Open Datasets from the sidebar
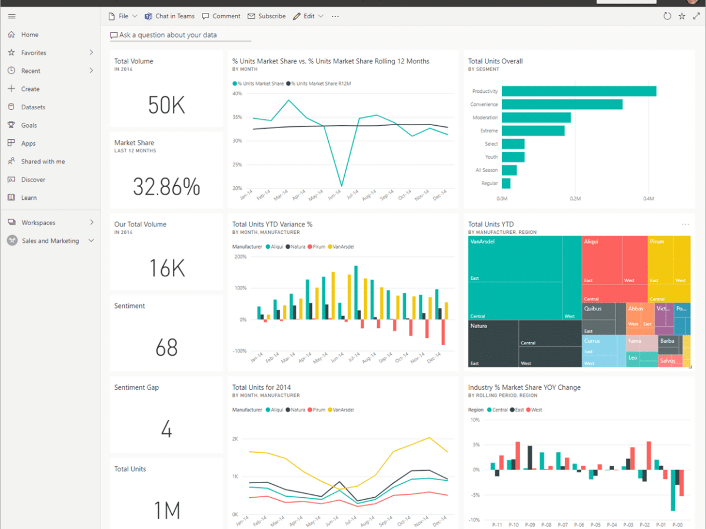Image resolution: width=706 pixels, height=529 pixels. (33, 107)
